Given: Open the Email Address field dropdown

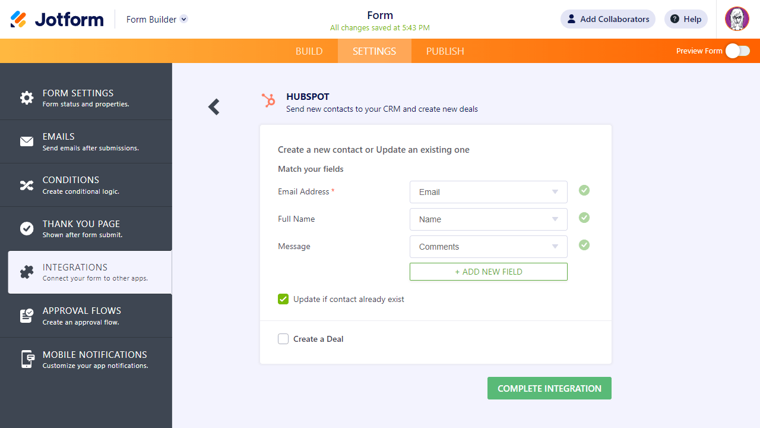Looking at the screenshot, I should point(488,191).
